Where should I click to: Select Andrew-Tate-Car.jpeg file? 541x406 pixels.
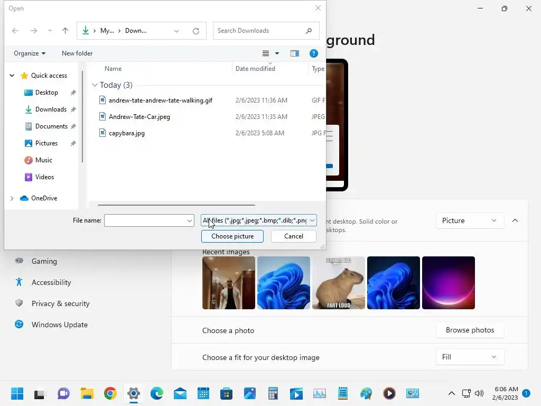tap(139, 117)
